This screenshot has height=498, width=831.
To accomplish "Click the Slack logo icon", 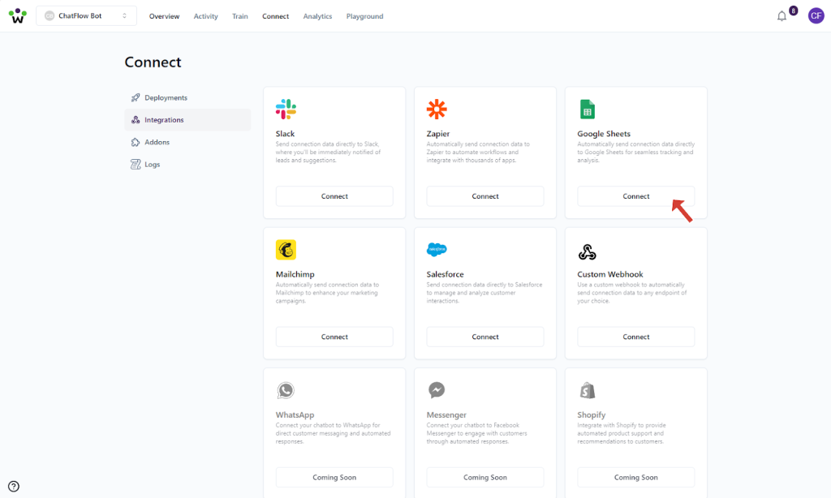I will [286, 109].
